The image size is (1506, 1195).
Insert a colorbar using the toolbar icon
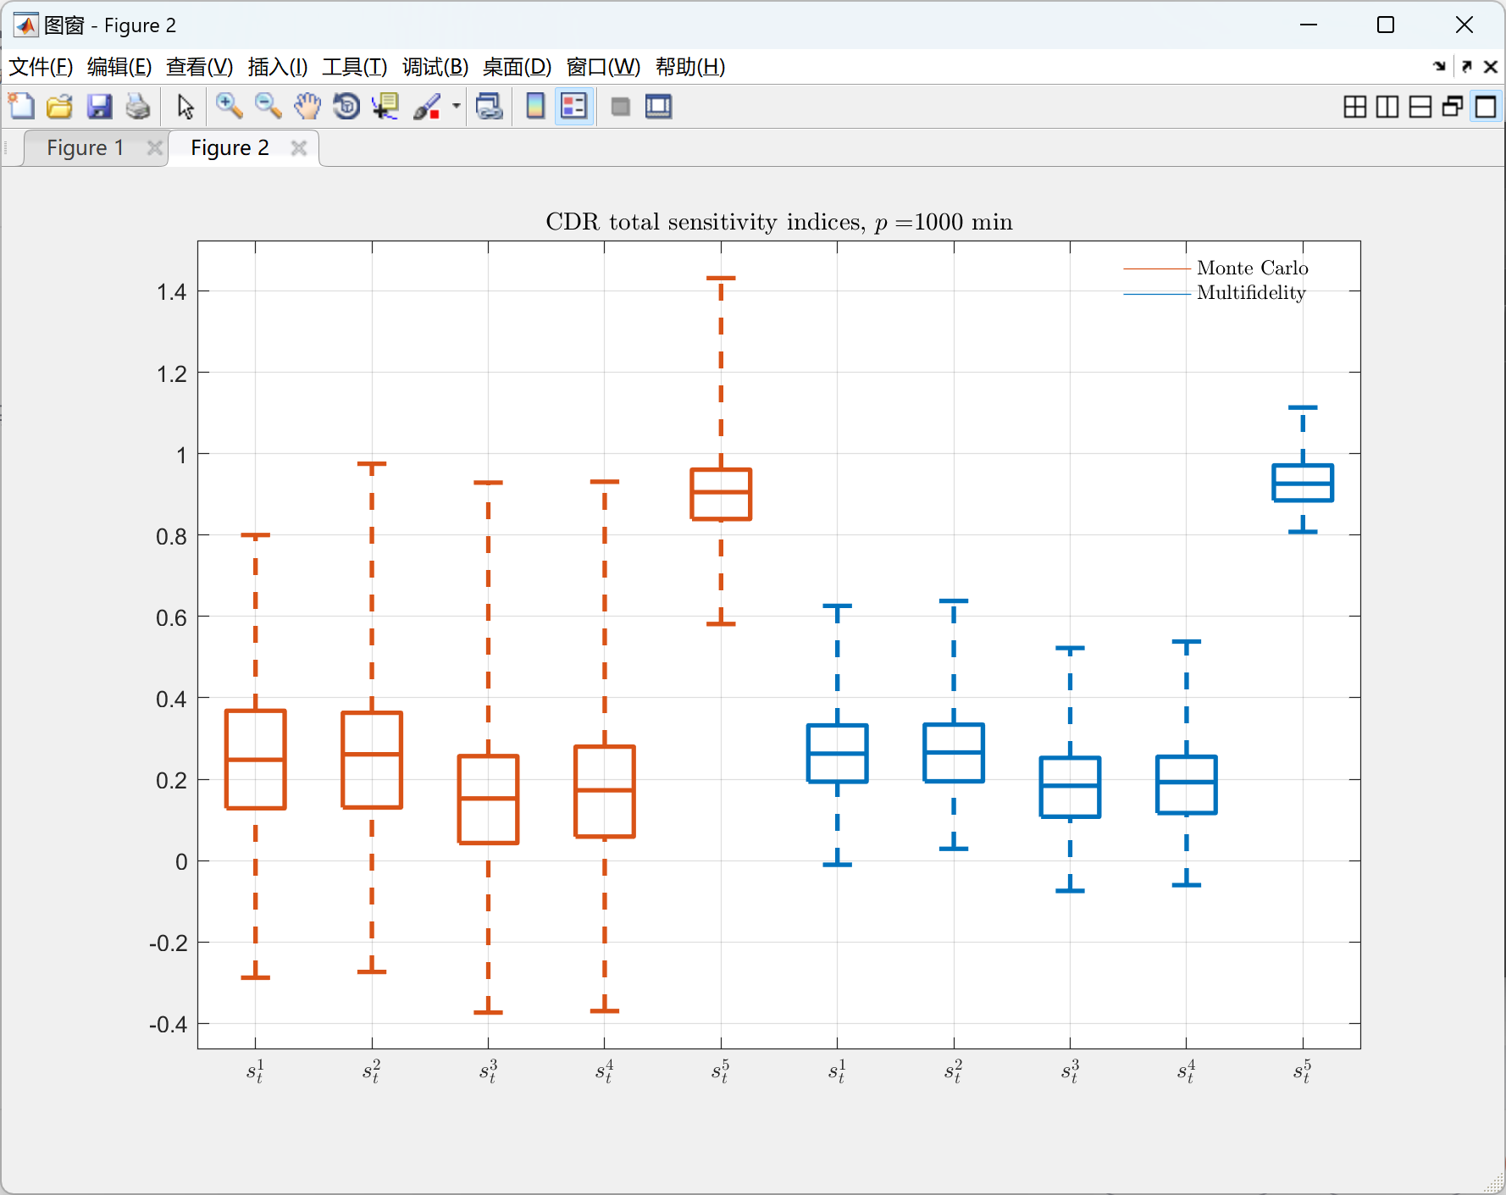point(535,107)
